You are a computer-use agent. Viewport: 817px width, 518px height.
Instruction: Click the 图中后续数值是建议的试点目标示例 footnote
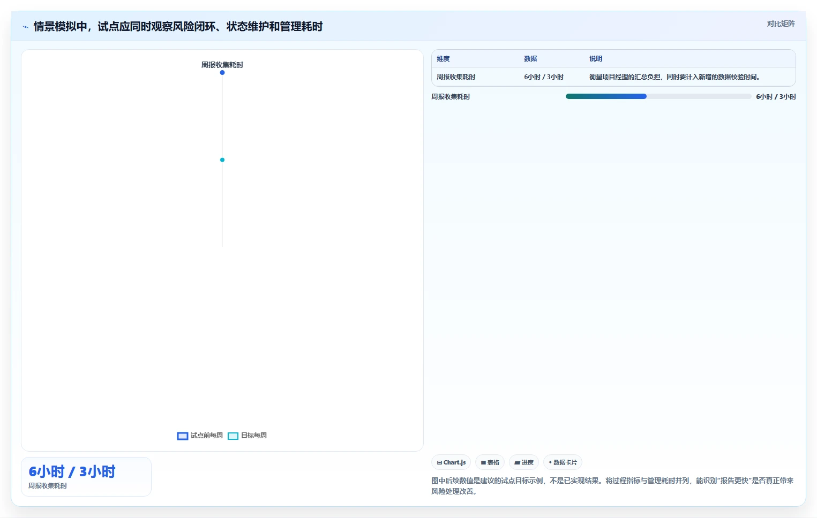[612, 486]
